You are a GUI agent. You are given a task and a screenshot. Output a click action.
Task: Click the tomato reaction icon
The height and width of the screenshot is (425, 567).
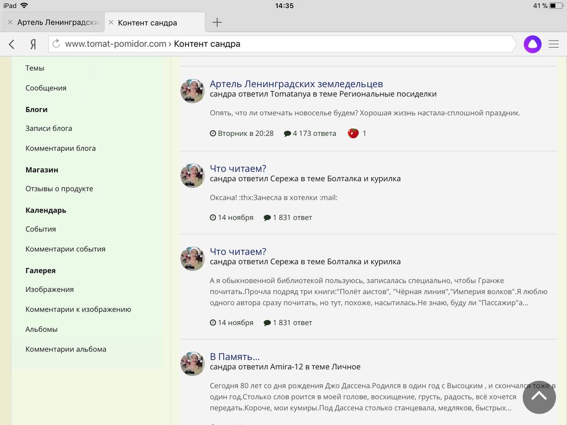(x=353, y=133)
